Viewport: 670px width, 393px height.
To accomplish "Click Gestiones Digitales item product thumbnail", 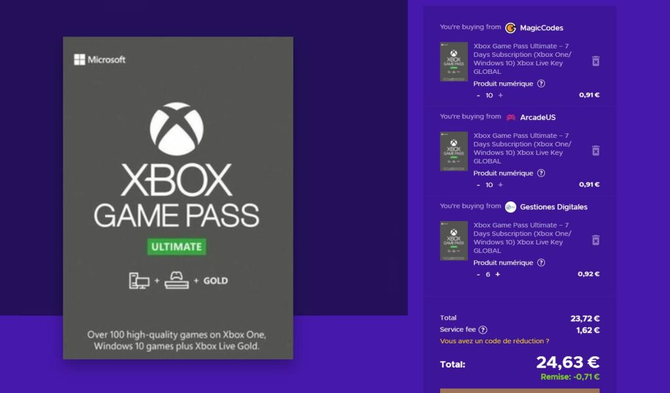I will pos(454,241).
